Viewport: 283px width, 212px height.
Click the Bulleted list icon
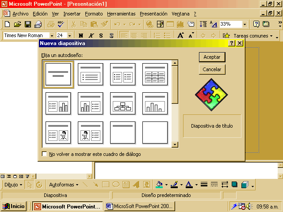click(167, 35)
